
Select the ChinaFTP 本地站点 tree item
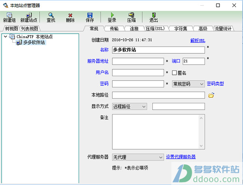click(x=35, y=36)
